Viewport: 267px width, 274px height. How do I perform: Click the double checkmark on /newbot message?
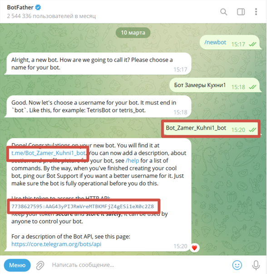pos(252,44)
